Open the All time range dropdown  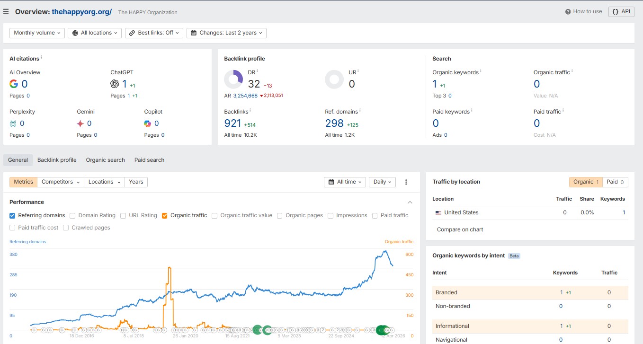coord(345,182)
